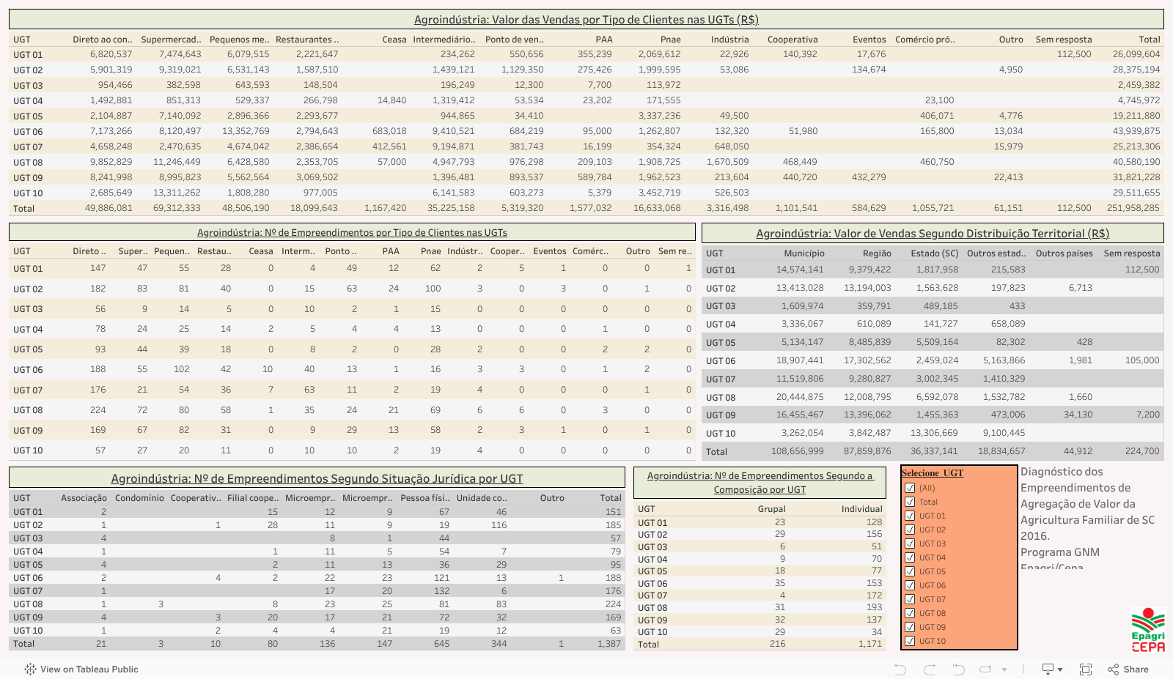Select the Município column header
The width and height of the screenshot is (1173, 679).
[804, 253]
